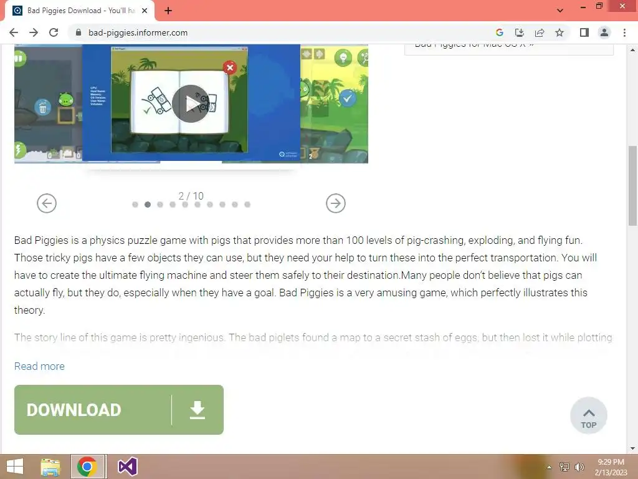Select the fourth carousel dot

173,205
